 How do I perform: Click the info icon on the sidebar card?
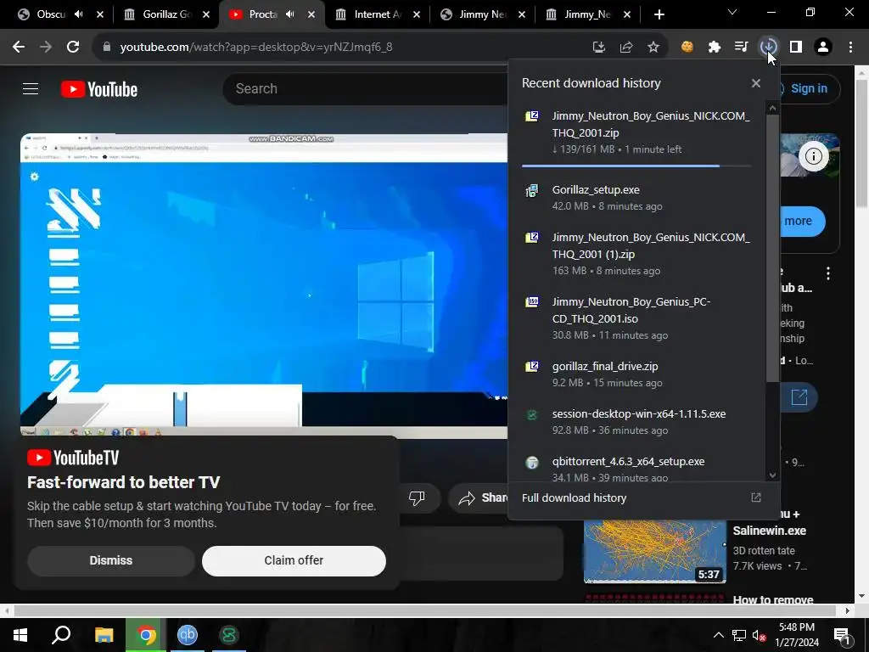pyautogui.click(x=814, y=156)
